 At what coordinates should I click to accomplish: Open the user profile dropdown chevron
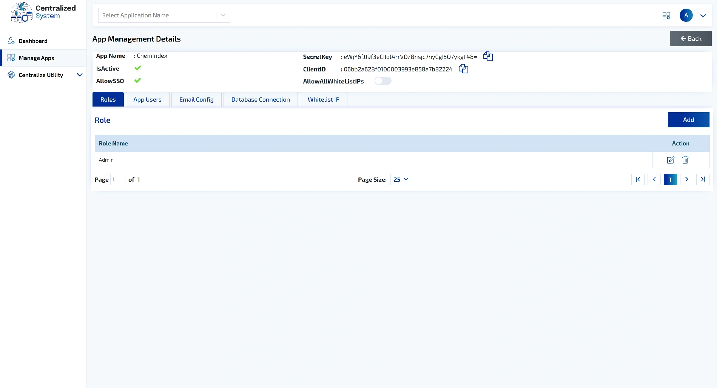pos(703,16)
